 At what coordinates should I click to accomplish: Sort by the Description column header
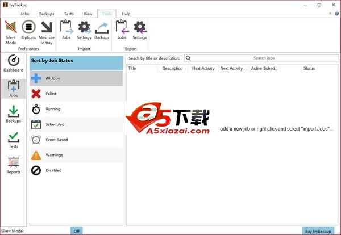[x=172, y=69]
